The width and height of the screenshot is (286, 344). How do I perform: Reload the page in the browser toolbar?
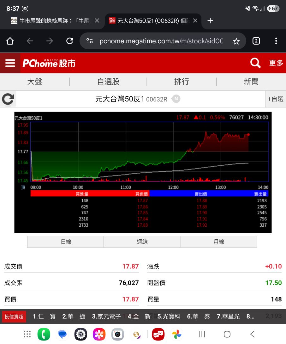tap(70, 41)
